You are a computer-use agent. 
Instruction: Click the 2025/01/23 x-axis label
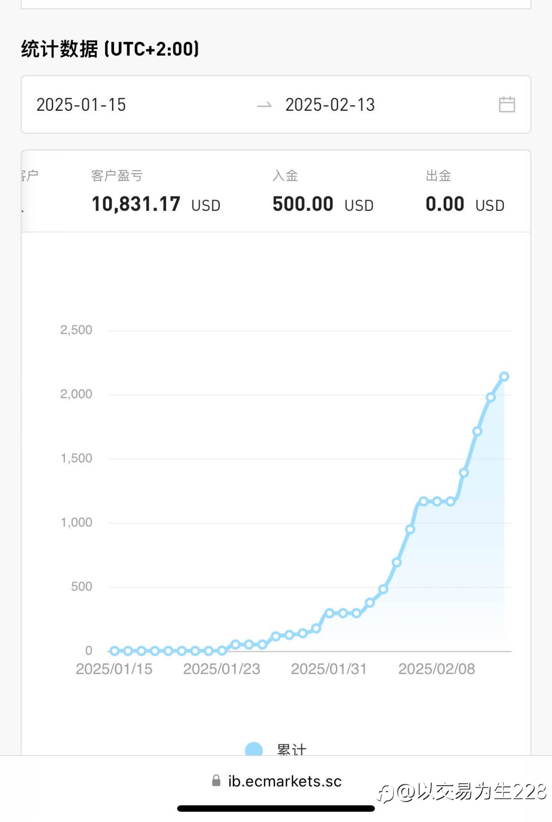pos(222,669)
